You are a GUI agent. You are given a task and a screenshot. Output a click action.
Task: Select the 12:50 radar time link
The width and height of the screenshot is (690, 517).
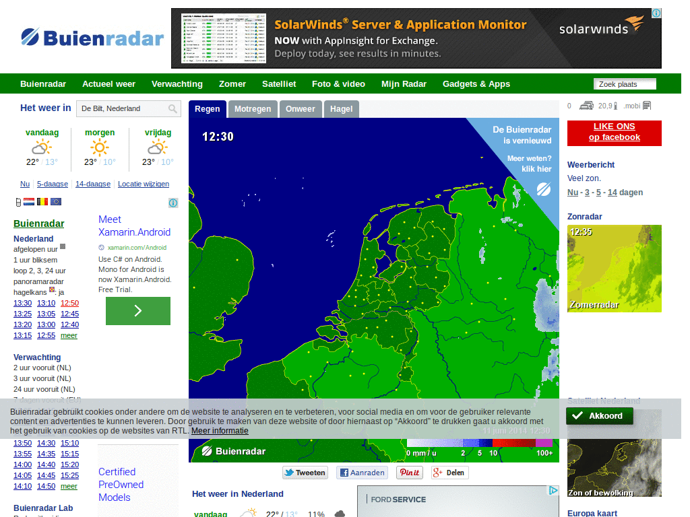[69, 303]
